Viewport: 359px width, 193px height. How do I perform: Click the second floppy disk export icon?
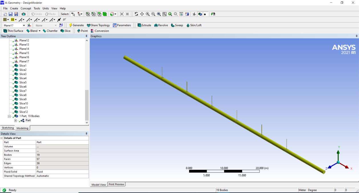(x=16, y=14)
